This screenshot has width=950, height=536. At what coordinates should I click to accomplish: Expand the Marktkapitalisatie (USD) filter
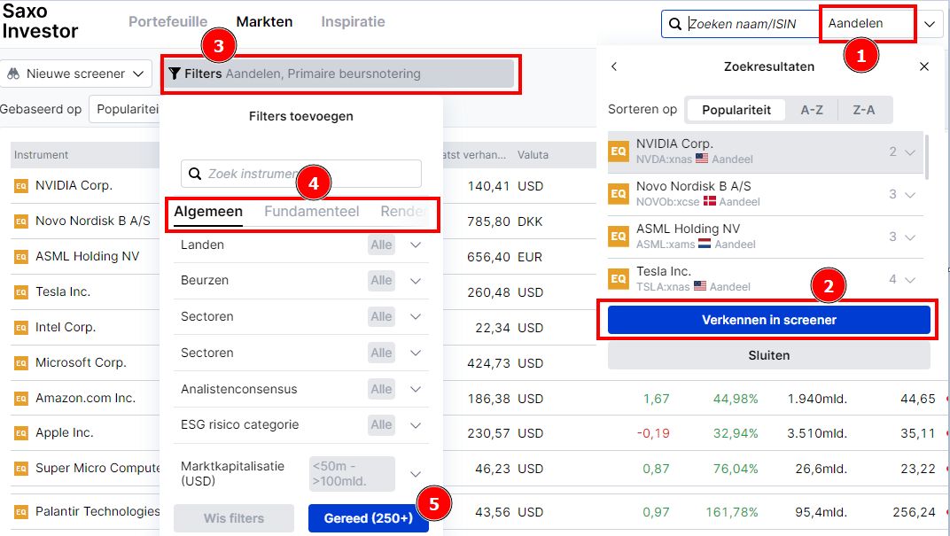[x=415, y=474]
